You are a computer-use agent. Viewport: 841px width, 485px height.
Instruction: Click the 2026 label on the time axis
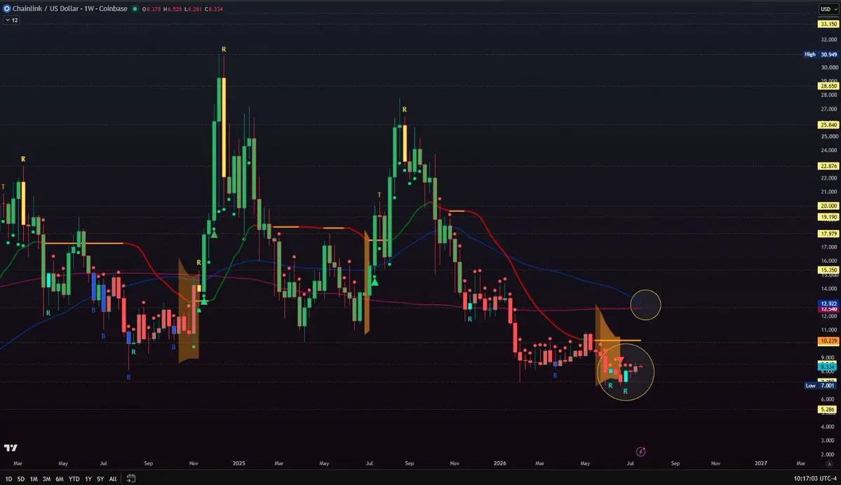[x=499, y=463]
